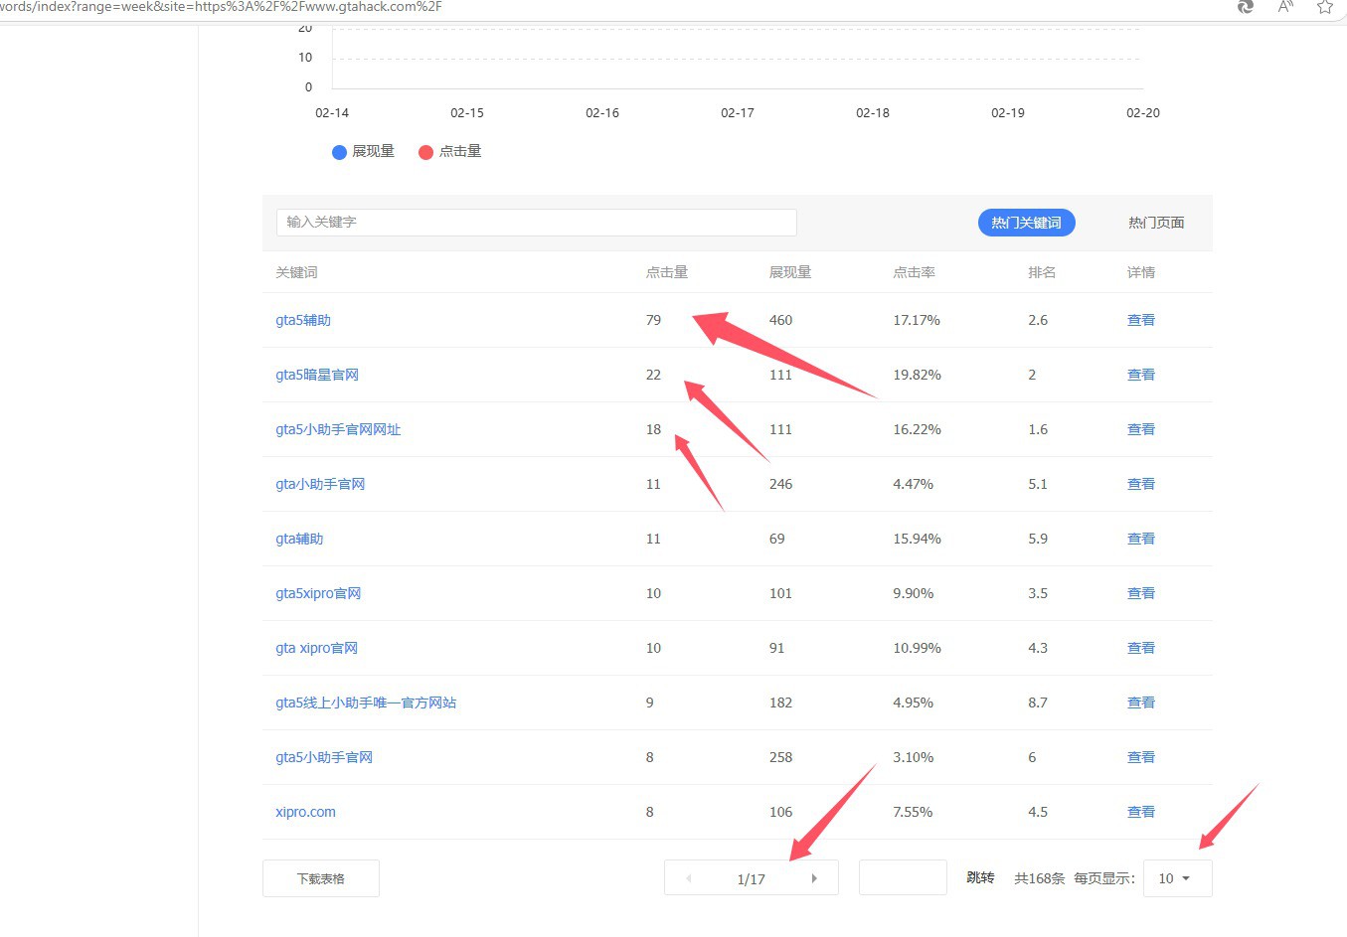Add page to favorites with star icon
The image size is (1347, 937).
click(x=1324, y=7)
